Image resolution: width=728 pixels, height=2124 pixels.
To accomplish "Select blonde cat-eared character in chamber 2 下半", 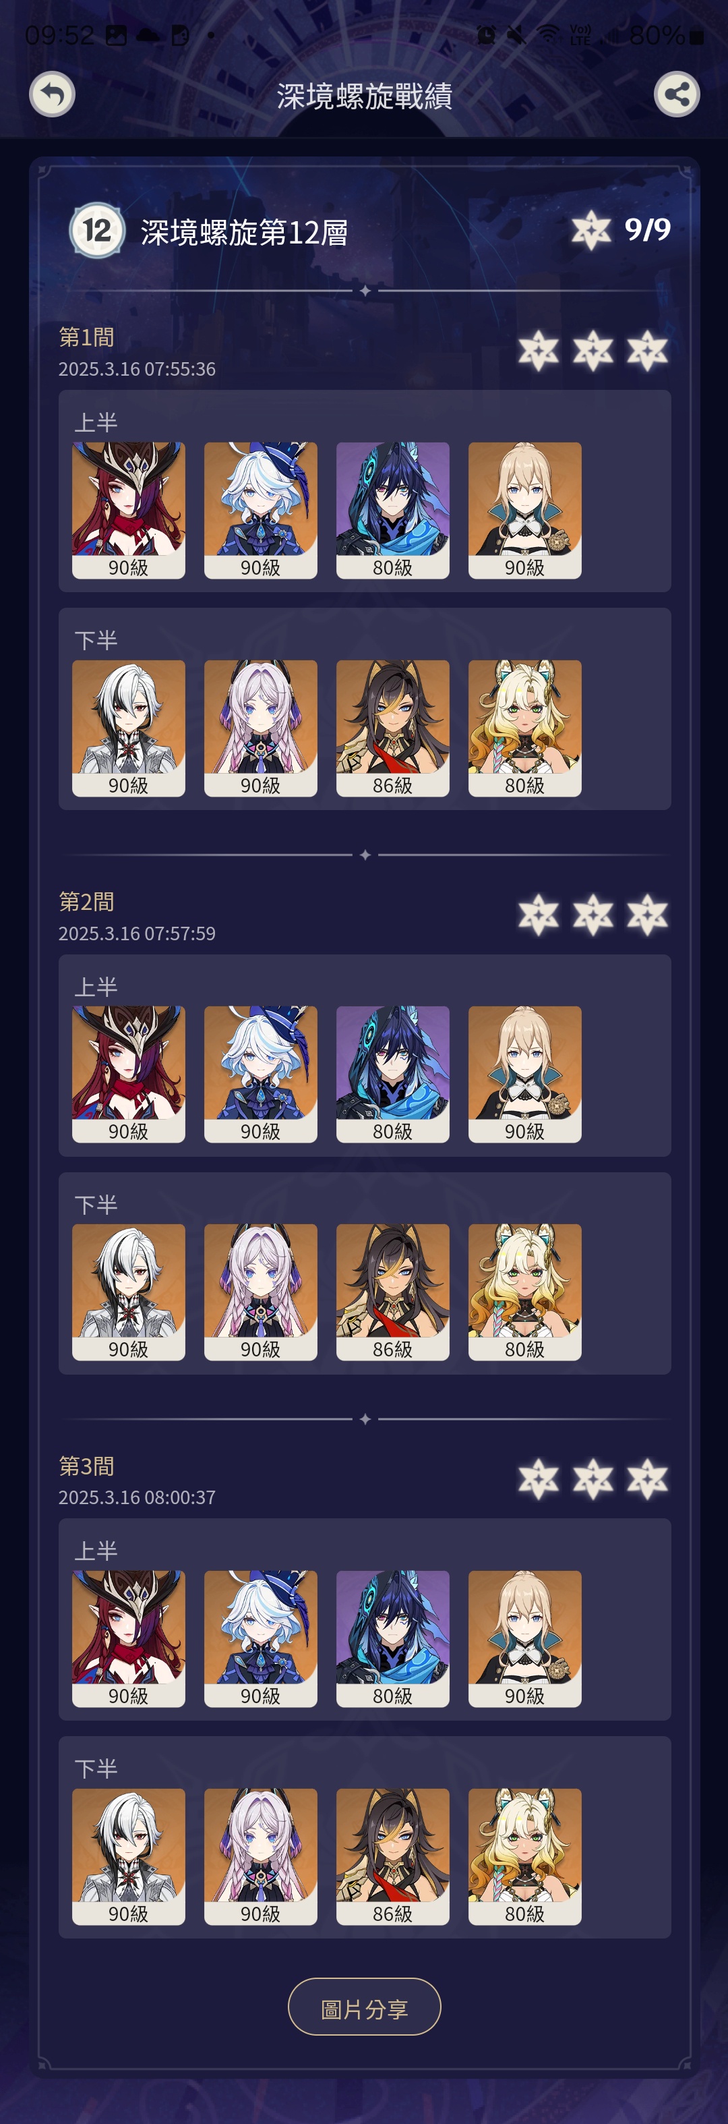I will pos(524,1292).
